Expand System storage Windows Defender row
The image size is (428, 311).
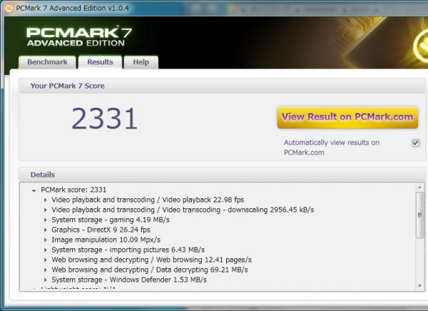click(46, 280)
